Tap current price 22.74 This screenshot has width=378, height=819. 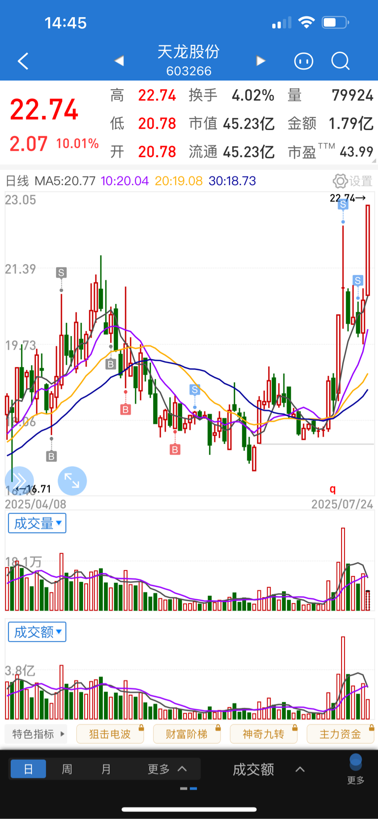(x=44, y=109)
